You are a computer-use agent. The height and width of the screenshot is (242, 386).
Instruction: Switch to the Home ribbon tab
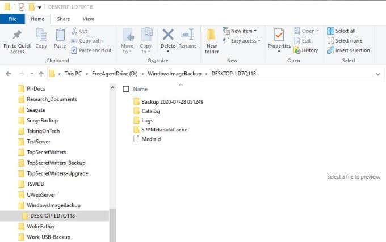37,19
